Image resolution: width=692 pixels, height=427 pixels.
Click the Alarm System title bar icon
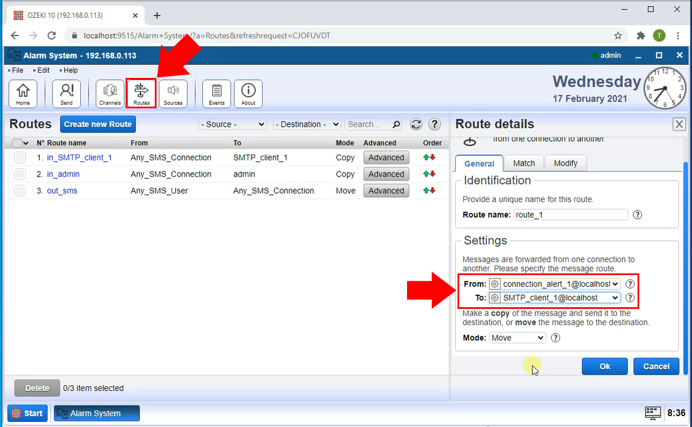tap(13, 55)
